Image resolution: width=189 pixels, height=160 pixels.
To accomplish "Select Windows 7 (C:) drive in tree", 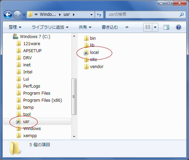I will [35, 36].
